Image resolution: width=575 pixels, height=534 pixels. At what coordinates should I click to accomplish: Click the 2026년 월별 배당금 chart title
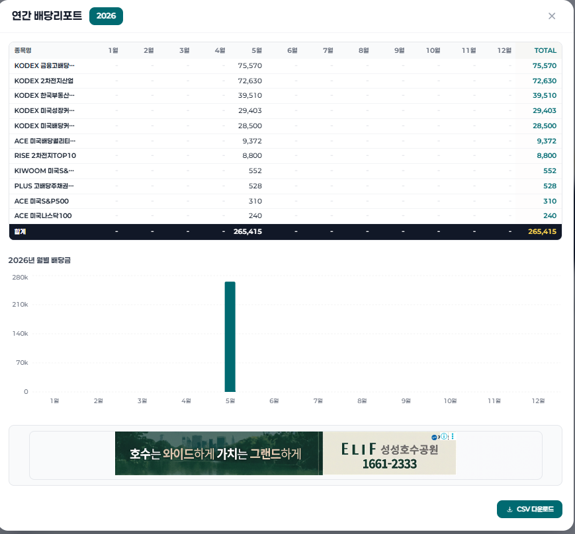click(39, 260)
